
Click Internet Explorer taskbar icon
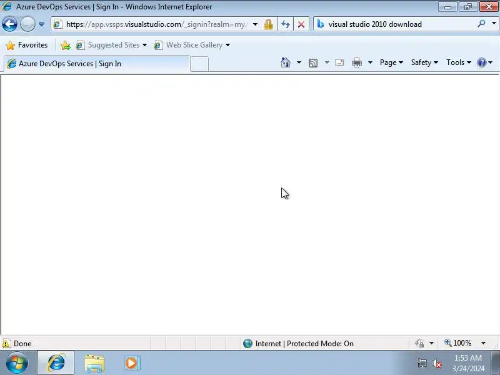56,362
